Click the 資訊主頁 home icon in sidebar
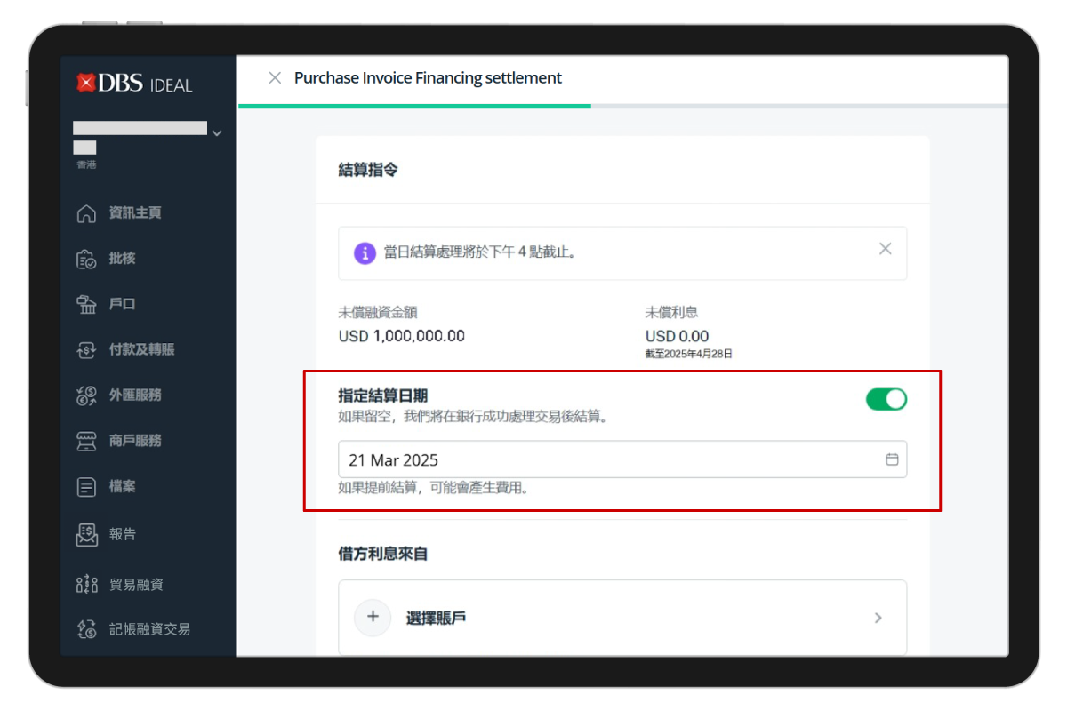Viewport: 1067px width, 711px height. 86,213
